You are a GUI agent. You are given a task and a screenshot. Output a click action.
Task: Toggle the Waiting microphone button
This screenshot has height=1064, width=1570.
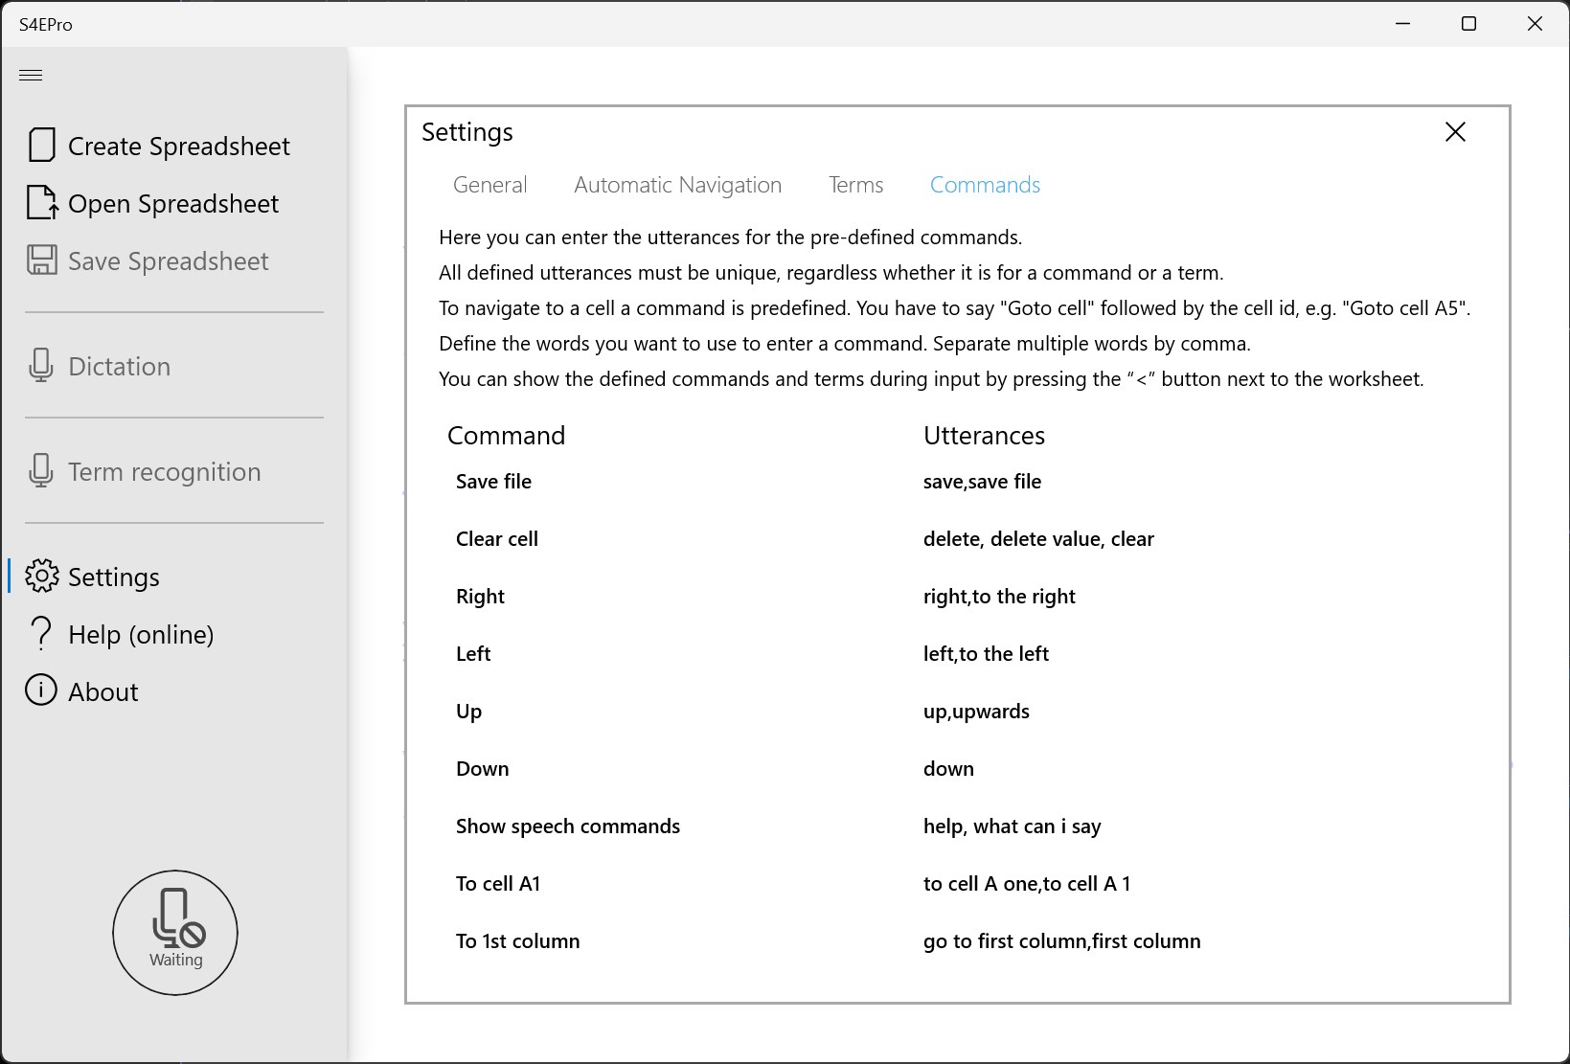[175, 932]
